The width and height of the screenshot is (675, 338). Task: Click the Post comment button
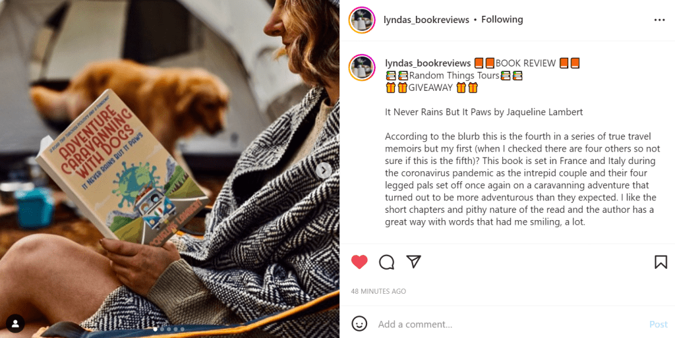[x=659, y=324]
